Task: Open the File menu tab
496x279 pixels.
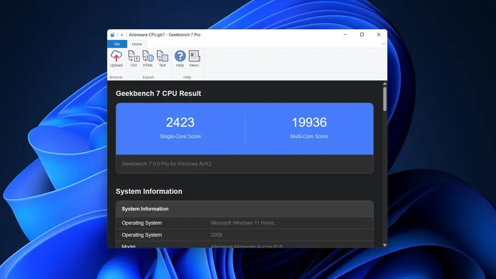Action: (117, 44)
